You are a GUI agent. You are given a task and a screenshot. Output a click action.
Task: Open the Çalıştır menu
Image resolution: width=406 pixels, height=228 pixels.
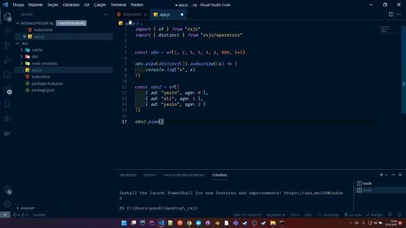coord(100,4)
